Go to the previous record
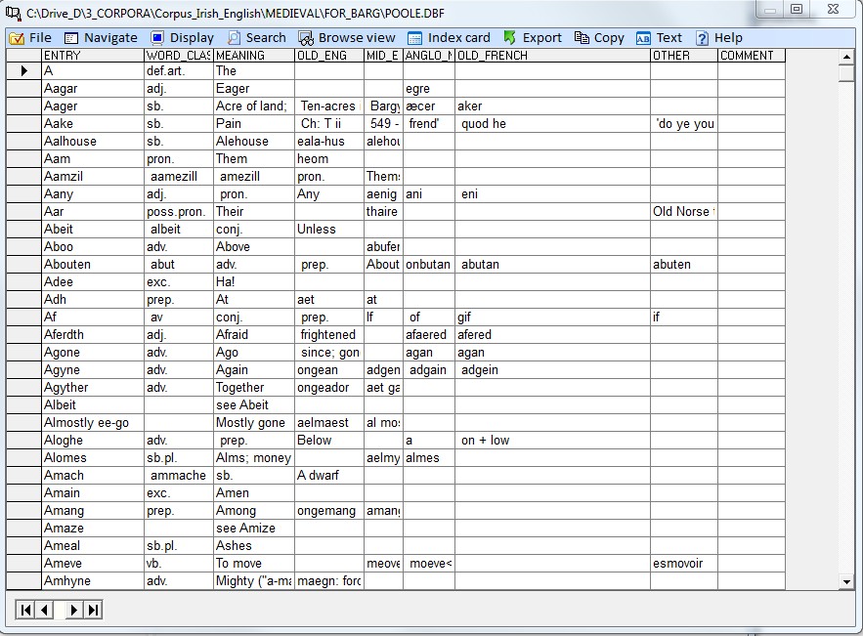863x636 pixels. click(x=45, y=611)
